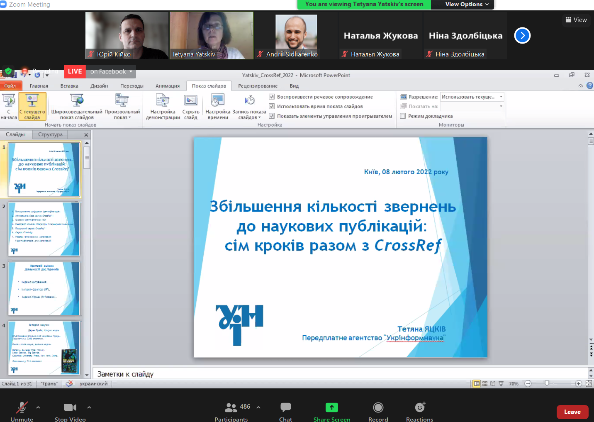Toggle use slide timings checkbox

(272, 106)
